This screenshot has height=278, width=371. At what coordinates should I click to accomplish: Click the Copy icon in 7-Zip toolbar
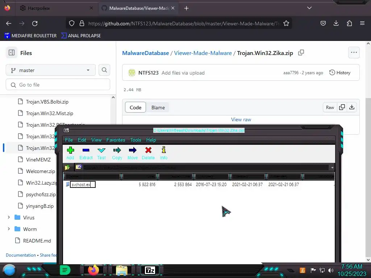pyautogui.click(x=117, y=153)
